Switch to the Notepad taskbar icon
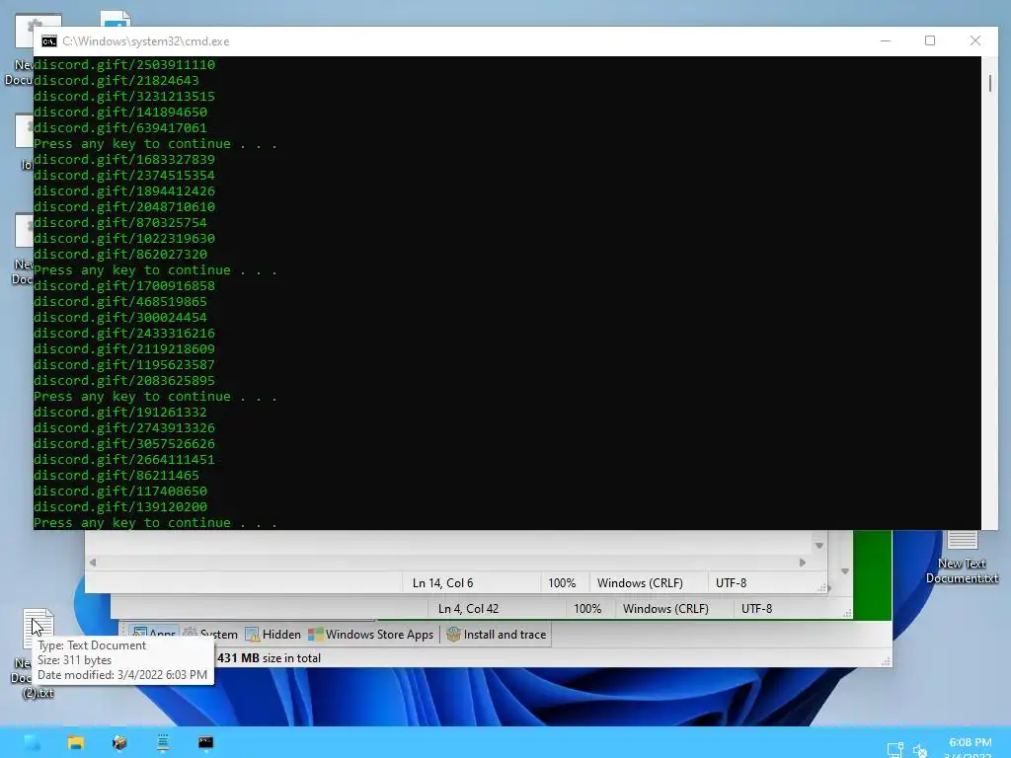Image resolution: width=1011 pixels, height=758 pixels. click(163, 742)
